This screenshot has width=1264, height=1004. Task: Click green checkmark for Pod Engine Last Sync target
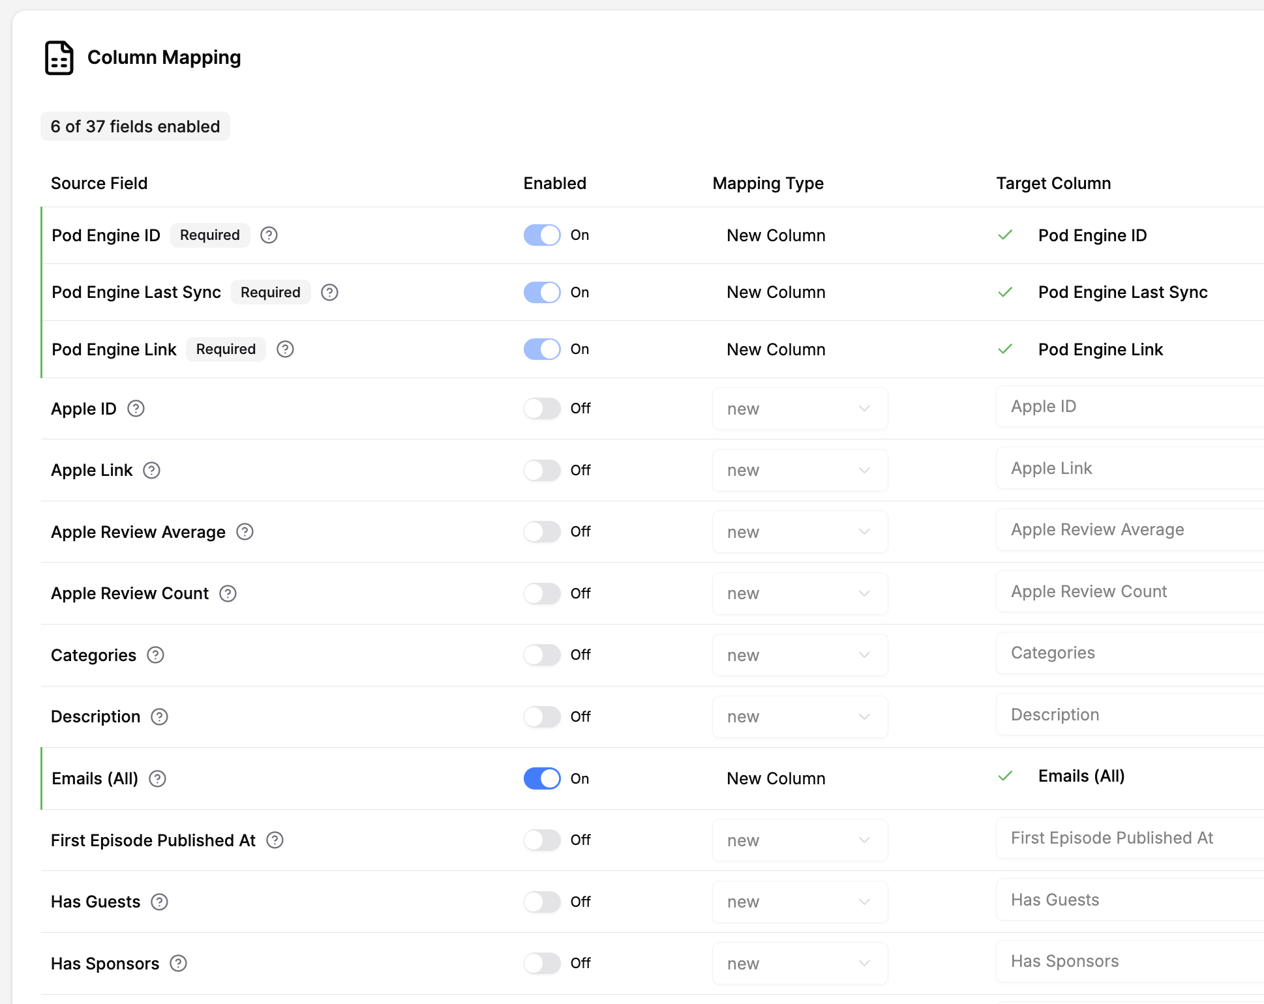pyautogui.click(x=1005, y=292)
